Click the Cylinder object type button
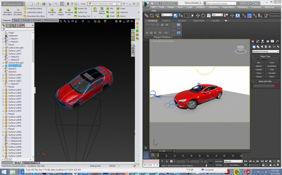This screenshot has height=175, width=282. click(x=259, y=70)
